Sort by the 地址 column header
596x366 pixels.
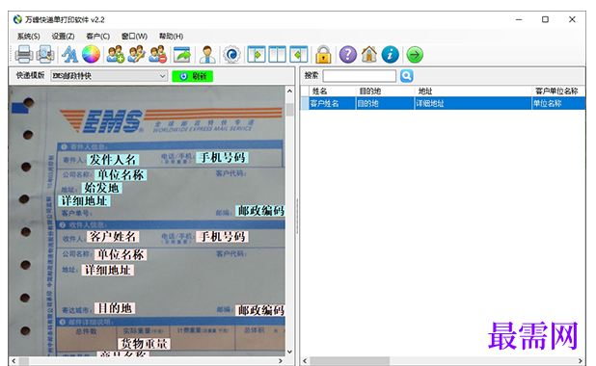[474, 91]
